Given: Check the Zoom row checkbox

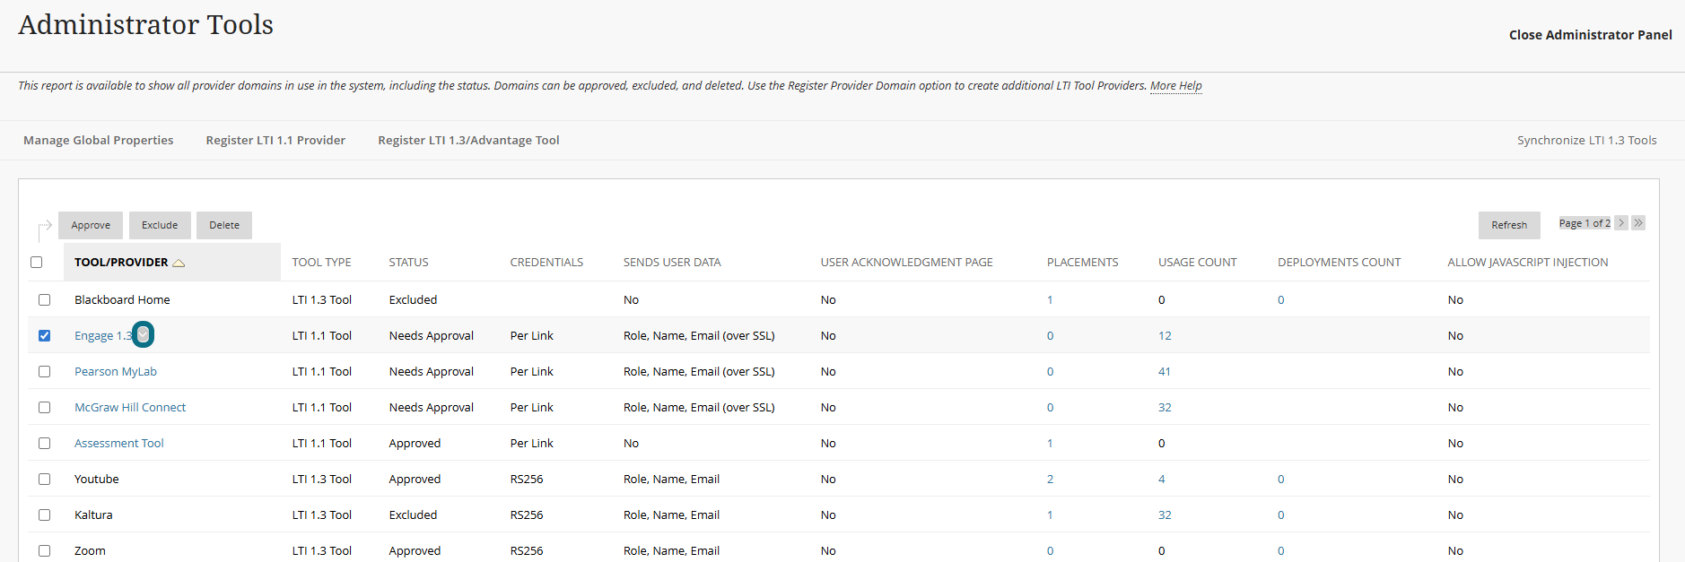Looking at the screenshot, I should (44, 550).
